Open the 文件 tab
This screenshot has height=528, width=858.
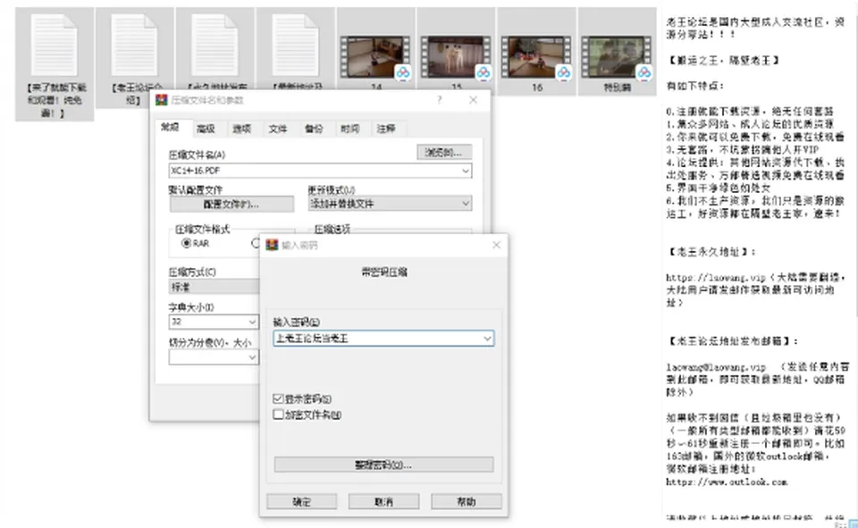(x=277, y=129)
